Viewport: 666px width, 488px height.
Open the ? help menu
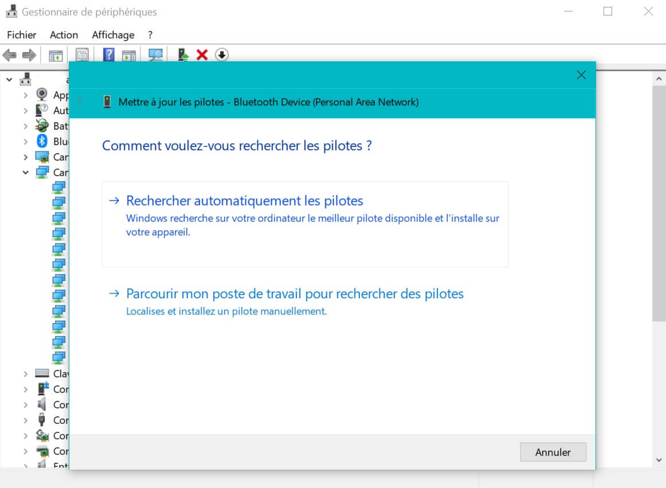point(150,35)
